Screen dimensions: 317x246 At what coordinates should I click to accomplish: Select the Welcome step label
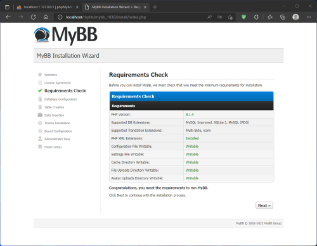pos(51,75)
